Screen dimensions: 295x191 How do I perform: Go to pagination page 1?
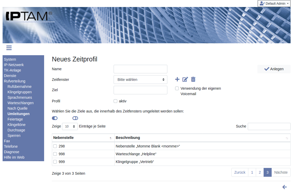[x=252, y=172]
